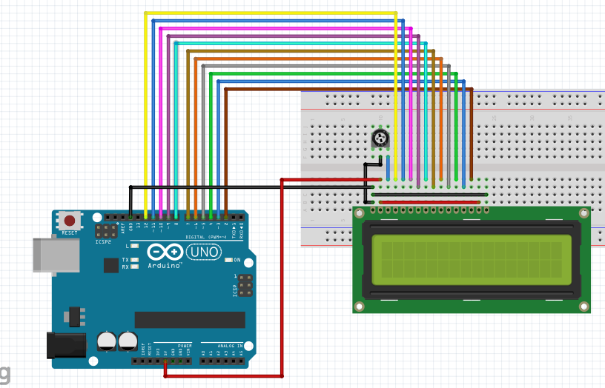605x388 pixels.
Task: Select the potentiometer on the breadboard
Action: pyautogui.click(x=380, y=138)
